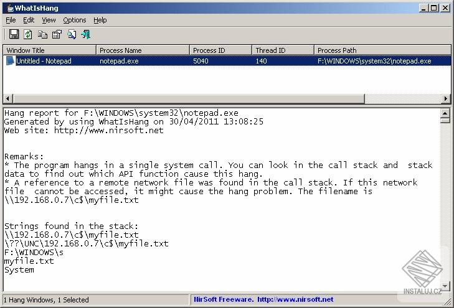Click the 'Web site: http://www.nirsoft.net' line
The image size is (454, 308).
tap(83, 130)
